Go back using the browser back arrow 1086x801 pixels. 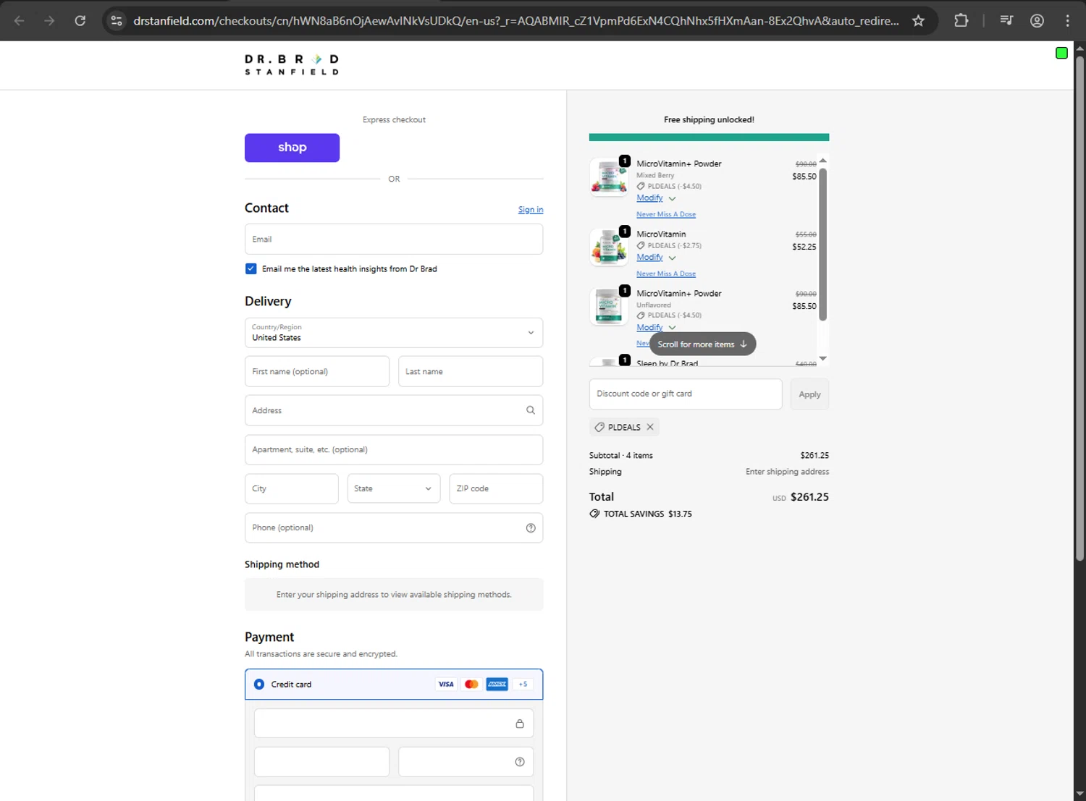click(20, 20)
